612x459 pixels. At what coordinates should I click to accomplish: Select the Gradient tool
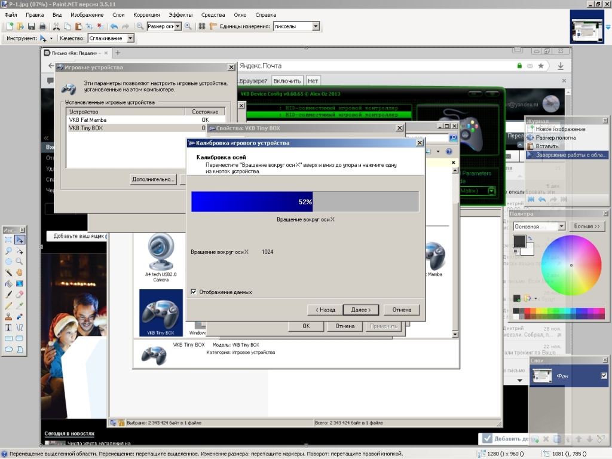(x=20, y=283)
